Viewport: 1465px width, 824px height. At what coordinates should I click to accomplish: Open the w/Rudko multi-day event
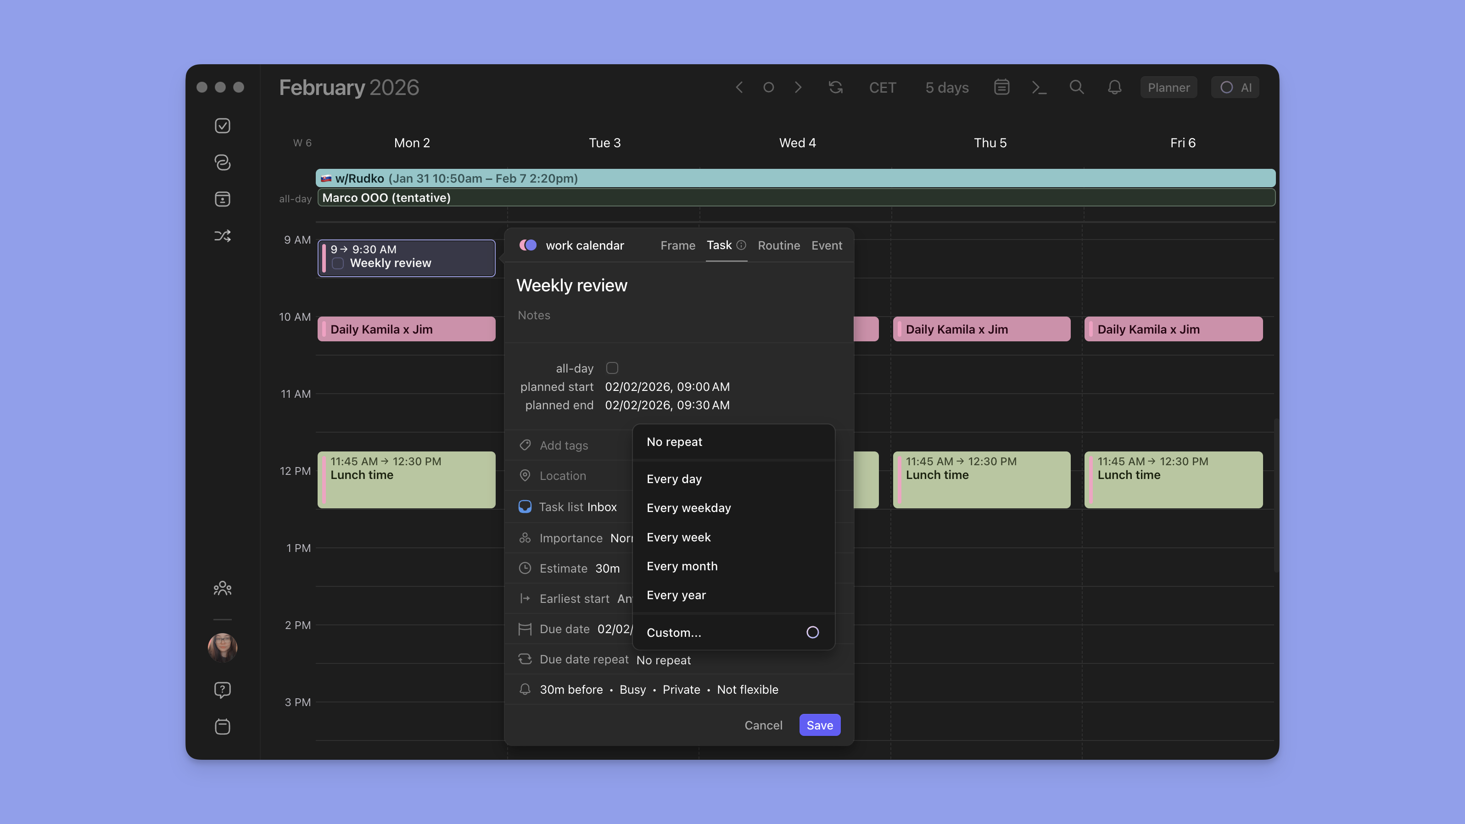[795, 178]
